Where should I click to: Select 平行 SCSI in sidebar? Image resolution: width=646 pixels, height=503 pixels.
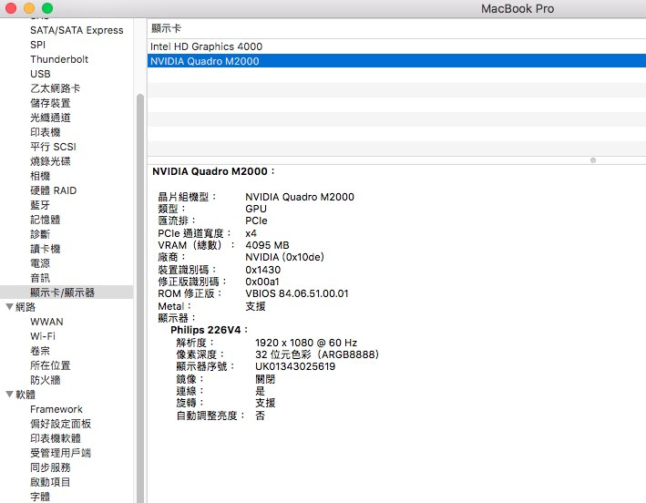coord(53,147)
